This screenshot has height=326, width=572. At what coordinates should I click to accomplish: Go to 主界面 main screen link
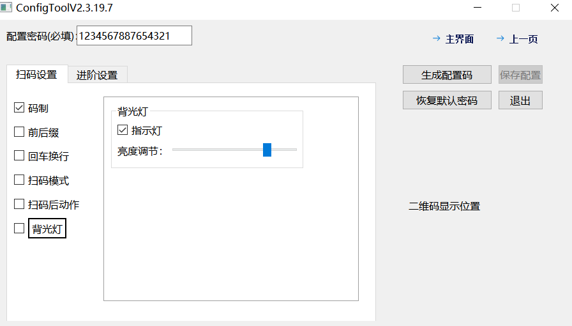point(459,39)
